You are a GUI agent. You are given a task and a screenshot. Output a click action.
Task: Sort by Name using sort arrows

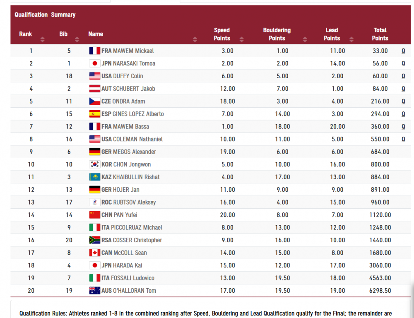tap(195, 40)
